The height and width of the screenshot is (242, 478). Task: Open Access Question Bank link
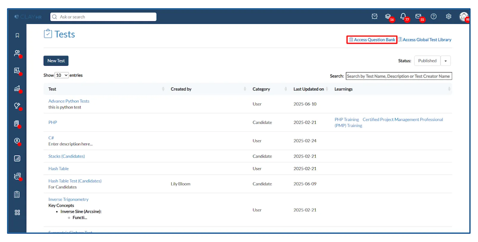372,40
